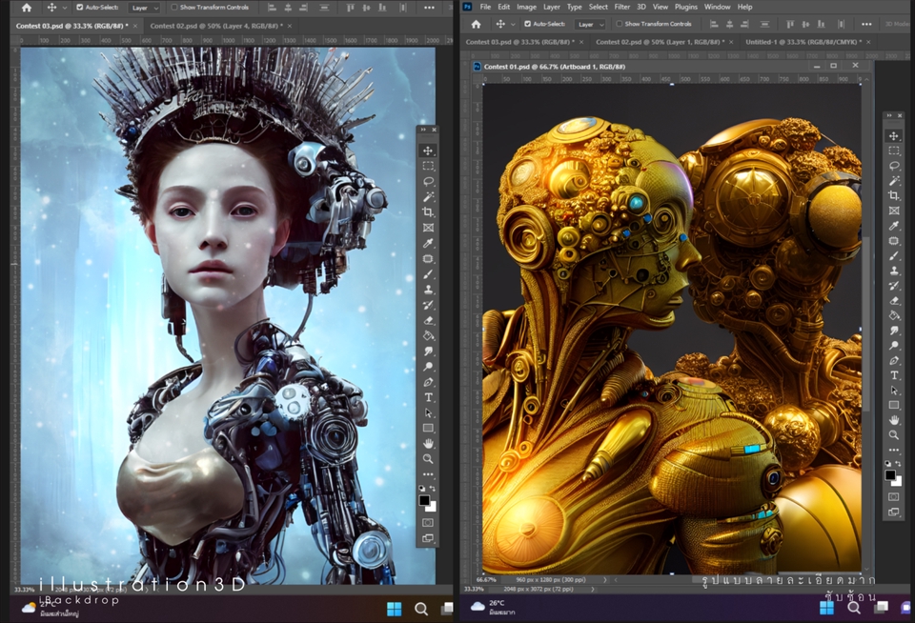
Task: Click foreground color swatch in left window toolbox
Action: (424, 500)
